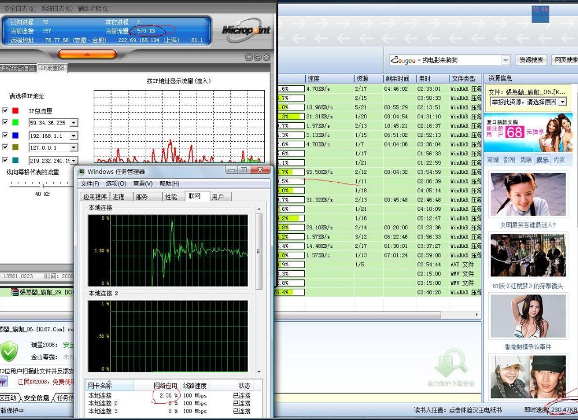Expand the Sougou search engine dropdown
Viewport: 578px width, 420px height.
tap(505, 60)
